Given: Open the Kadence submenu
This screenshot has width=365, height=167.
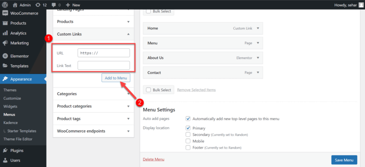Looking at the screenshot, I should click(11, 122).
